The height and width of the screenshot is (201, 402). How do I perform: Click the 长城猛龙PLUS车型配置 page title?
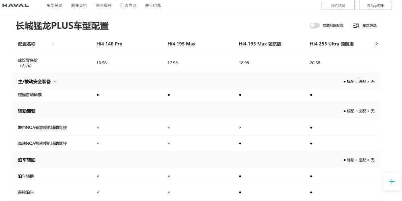click(x=62, y=26)
